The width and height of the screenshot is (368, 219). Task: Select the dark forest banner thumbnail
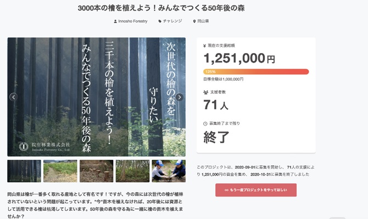(x=24, y=171)
